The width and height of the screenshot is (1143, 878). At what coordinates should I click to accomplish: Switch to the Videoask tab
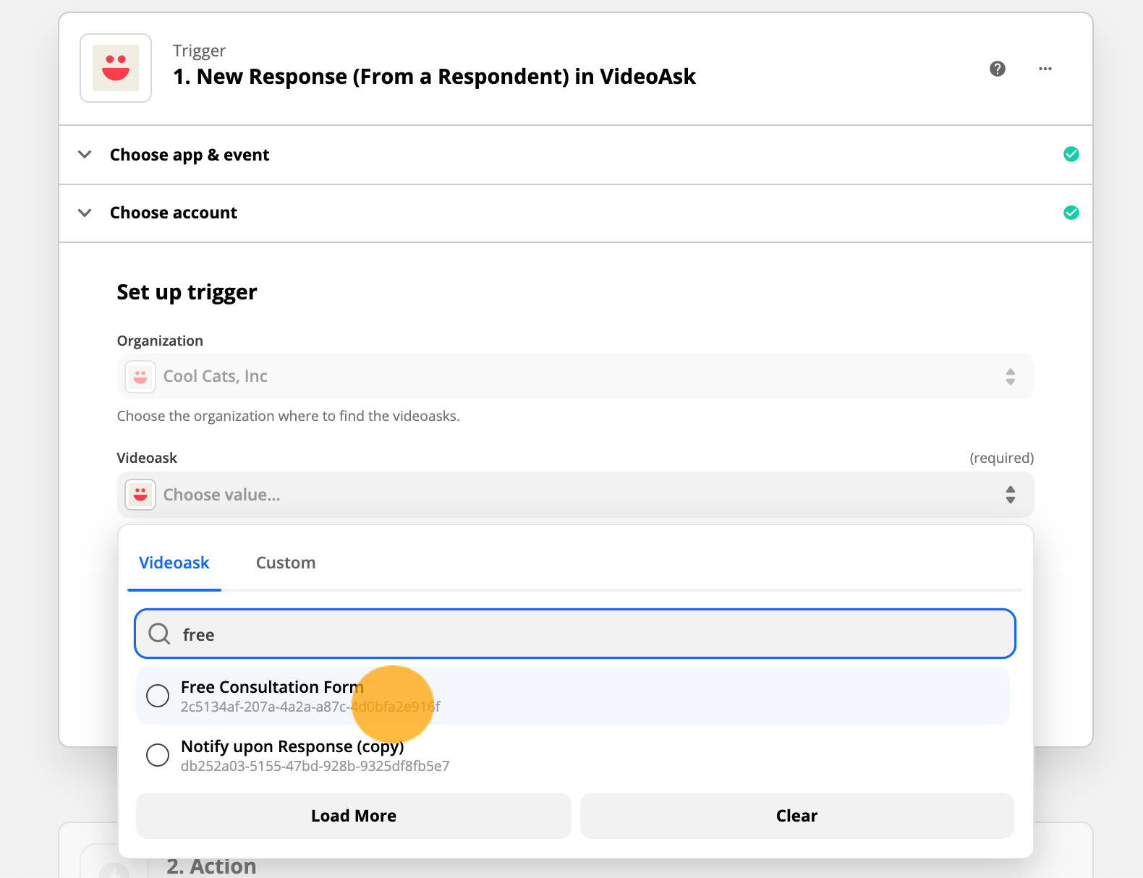click(x=174, y=563)
